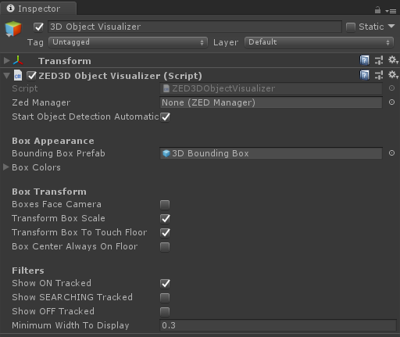Select the Inspector tab

pos(38,9)
